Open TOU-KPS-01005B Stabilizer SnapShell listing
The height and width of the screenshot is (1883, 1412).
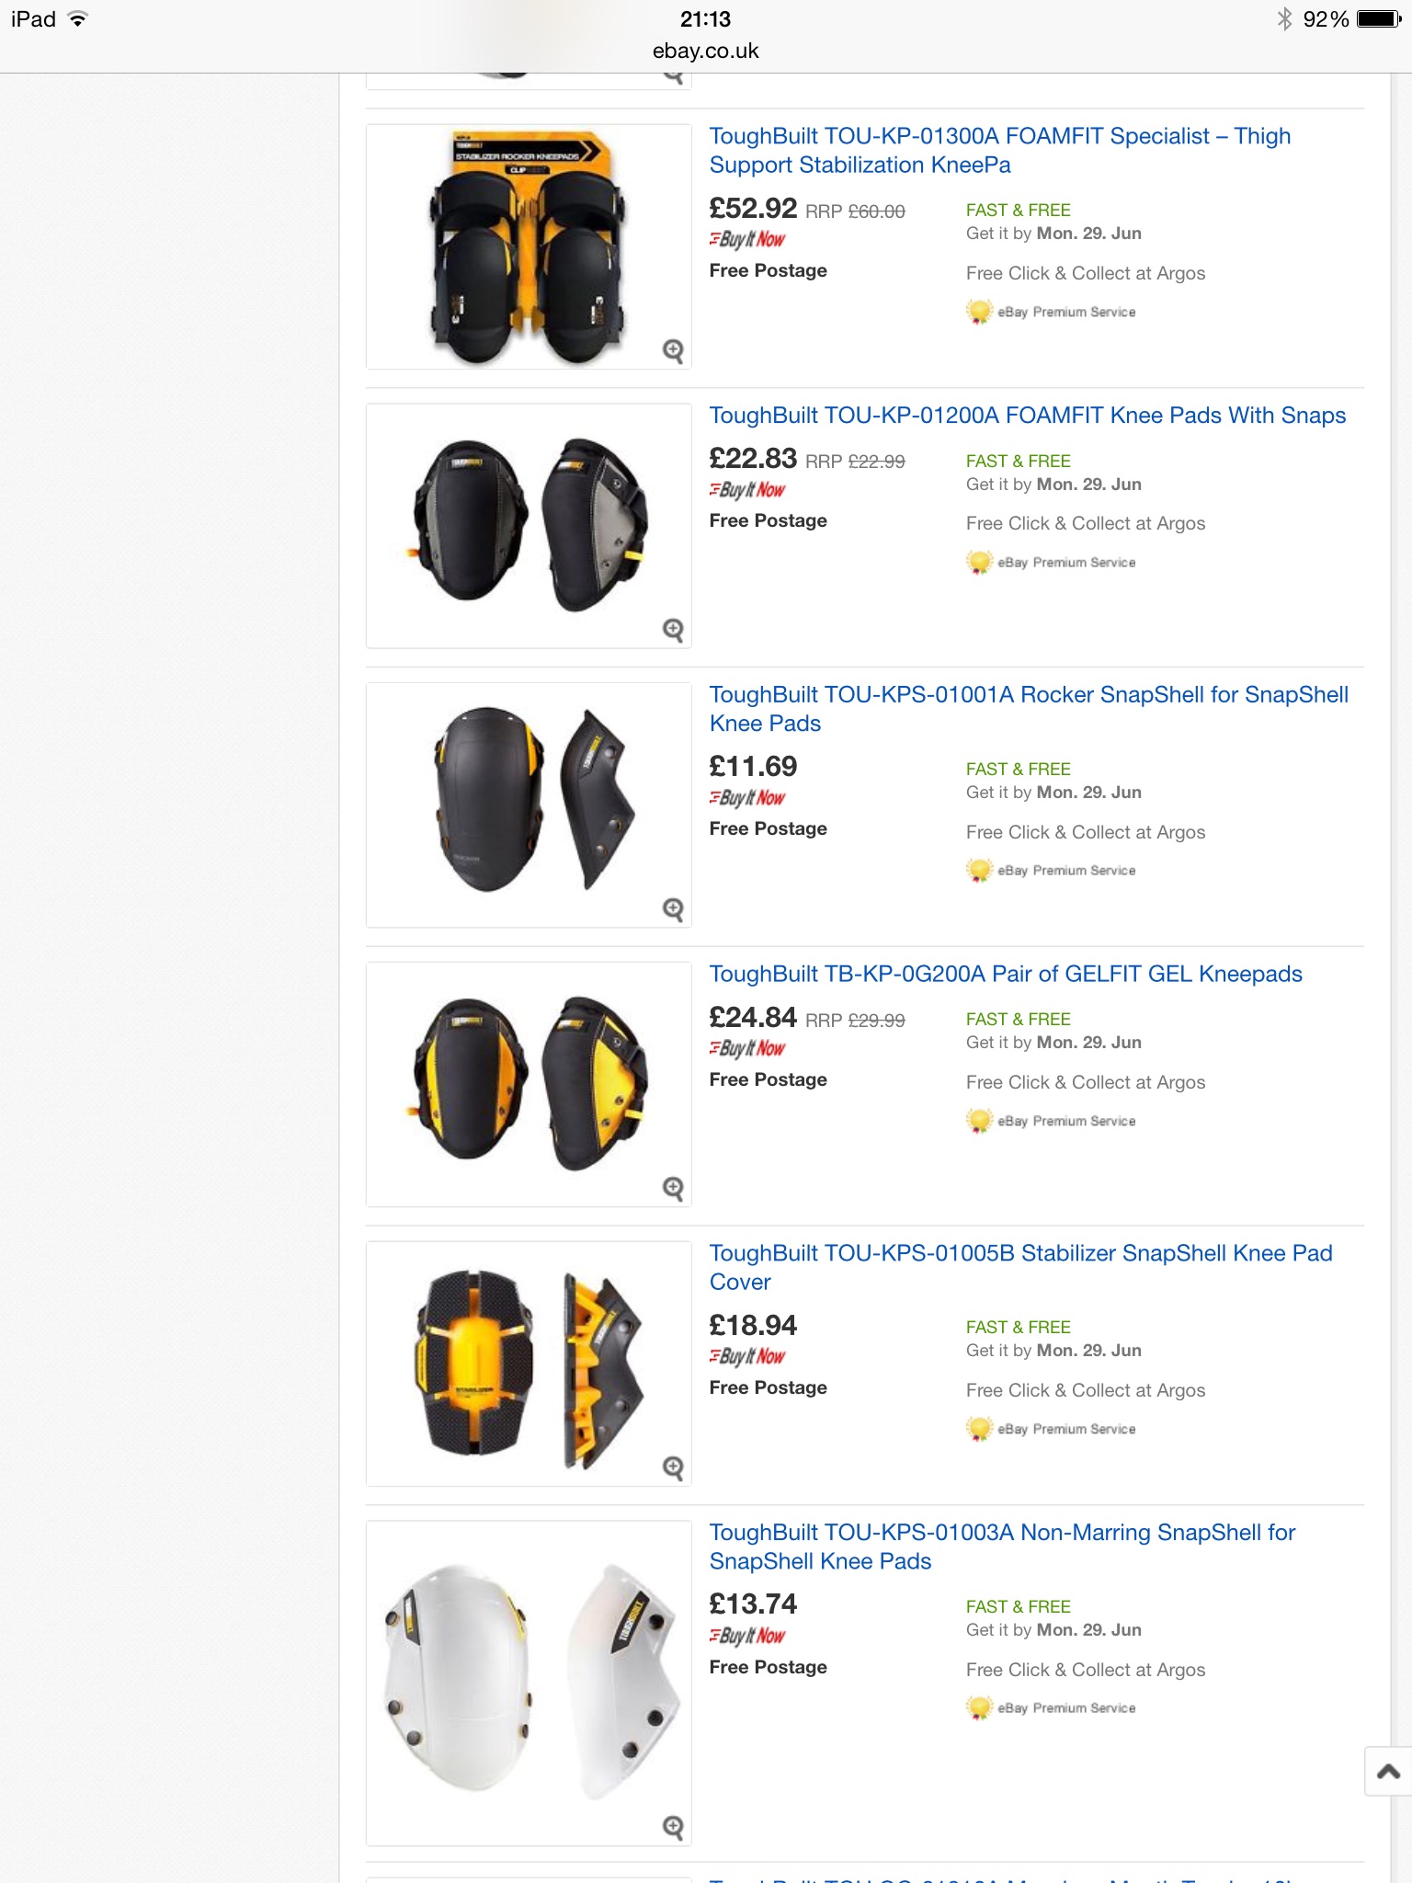pos(1020,1267)
